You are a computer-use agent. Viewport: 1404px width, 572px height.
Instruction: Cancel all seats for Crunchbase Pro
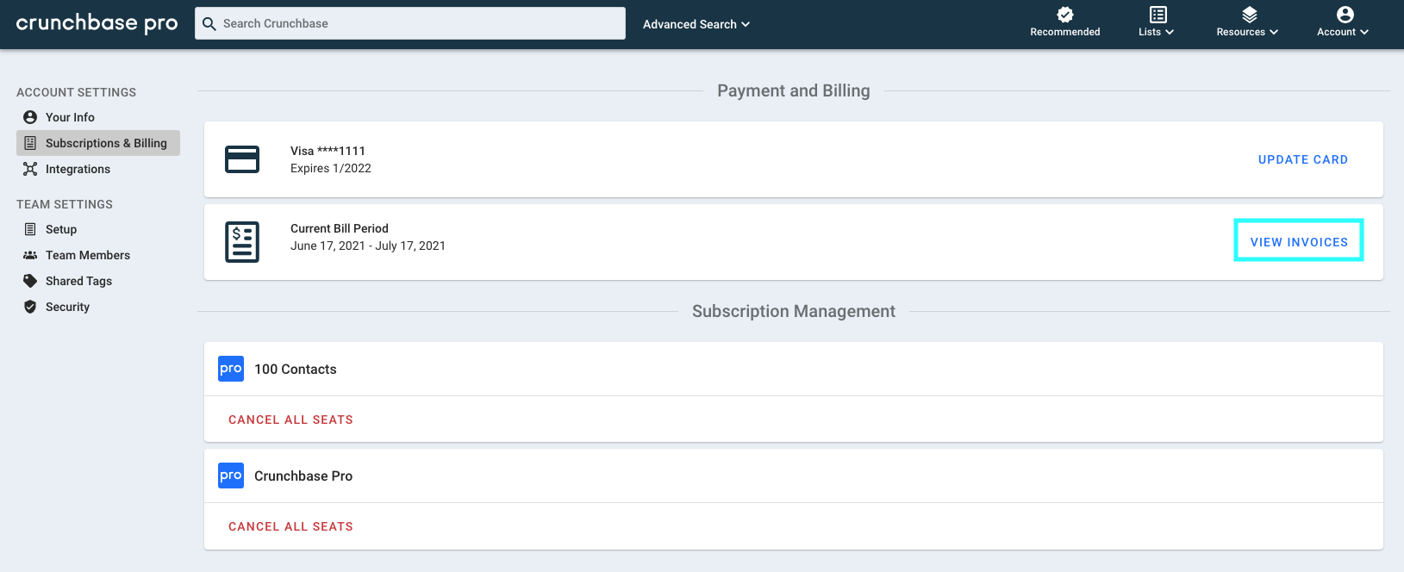pyautogui.click(x=290, y=526)
